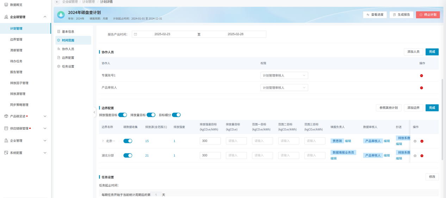Remove collaborator 产品审核人 with red minus icon

pyautogui.click(x=421, y=88)
